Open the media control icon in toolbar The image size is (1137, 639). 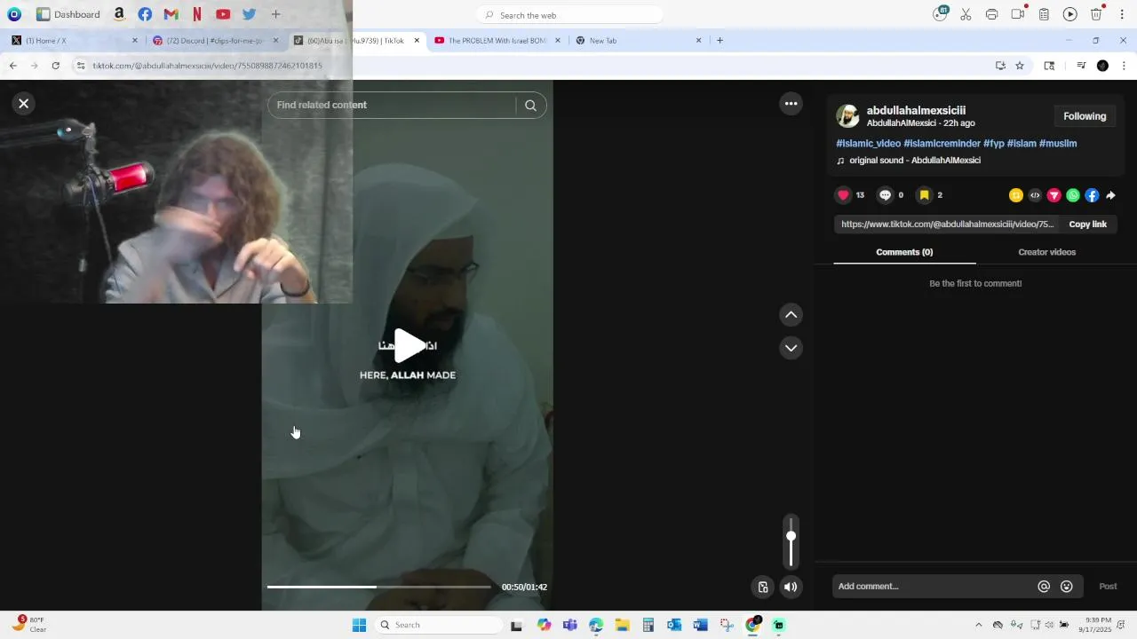(1081, 66)
